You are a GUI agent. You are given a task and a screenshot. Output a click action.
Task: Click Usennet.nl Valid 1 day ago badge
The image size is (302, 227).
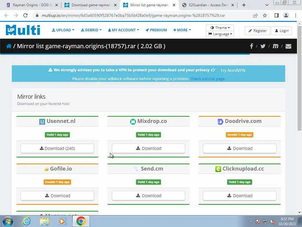pyautogui.click(x=58, y=135)
